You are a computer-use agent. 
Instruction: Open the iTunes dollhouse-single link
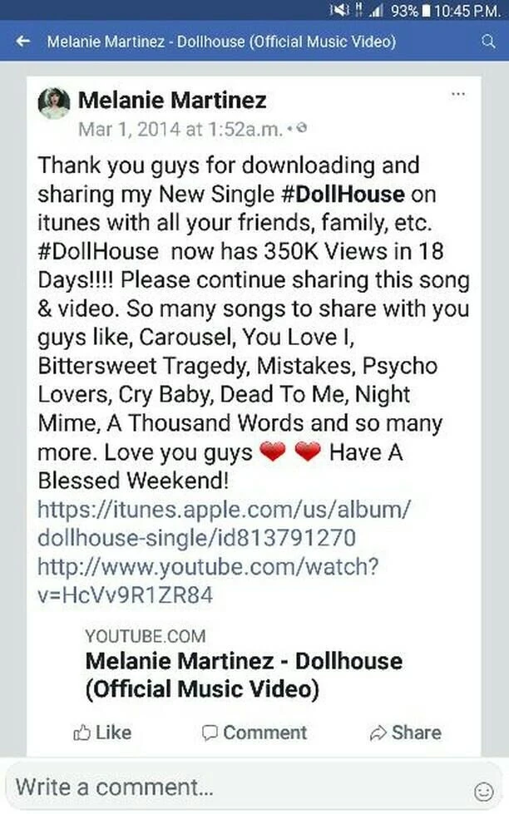click(224, 523)
